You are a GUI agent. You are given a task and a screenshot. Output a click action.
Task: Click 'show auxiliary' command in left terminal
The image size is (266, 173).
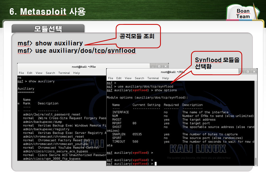tap(41, 81)
